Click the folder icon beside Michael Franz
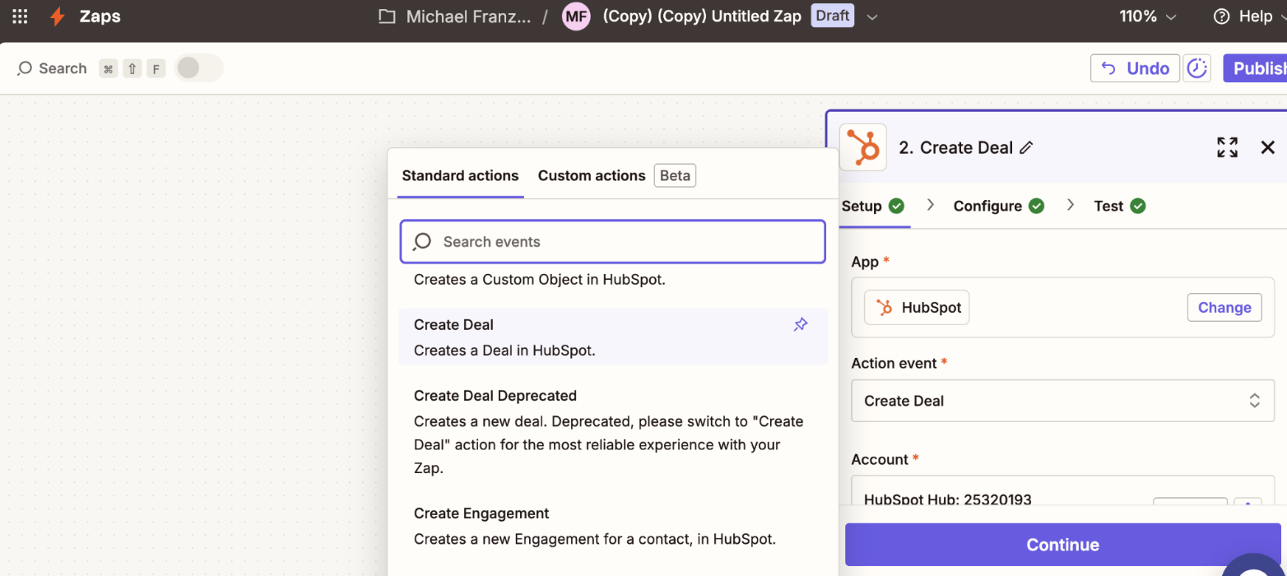The width and height of the screenshot is (1287, 576). pyautogui.click(x=387, y=16)
